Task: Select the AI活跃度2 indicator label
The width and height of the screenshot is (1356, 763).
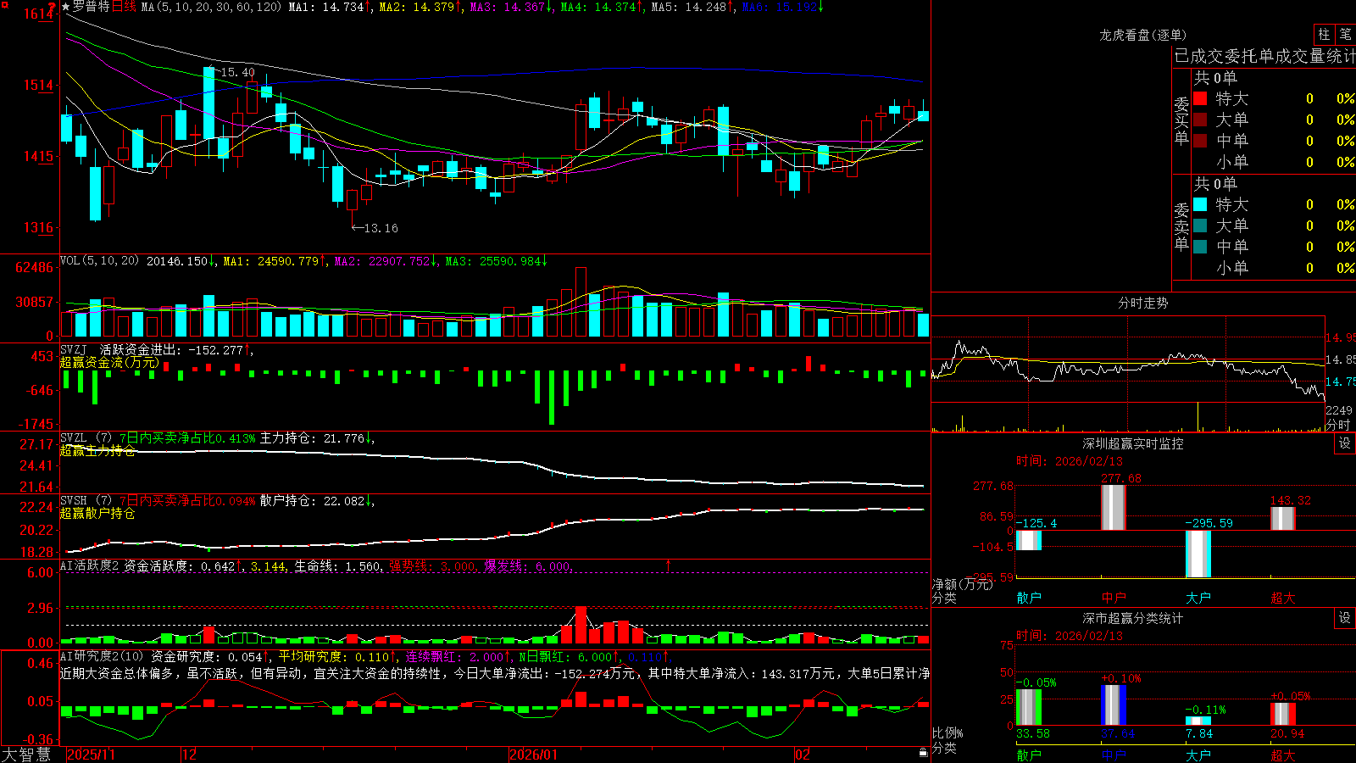Action: [x=89, y=565]
